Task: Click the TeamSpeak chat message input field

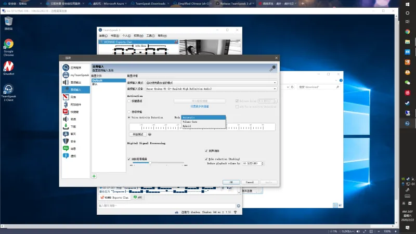Action: click(x=167, y=205)
